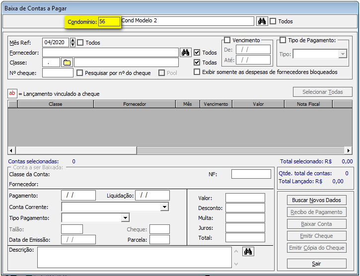This screenshot has height=276, width=360.
Task: Click binoculars search icon next to Condomínio
Action: (262, 21)
